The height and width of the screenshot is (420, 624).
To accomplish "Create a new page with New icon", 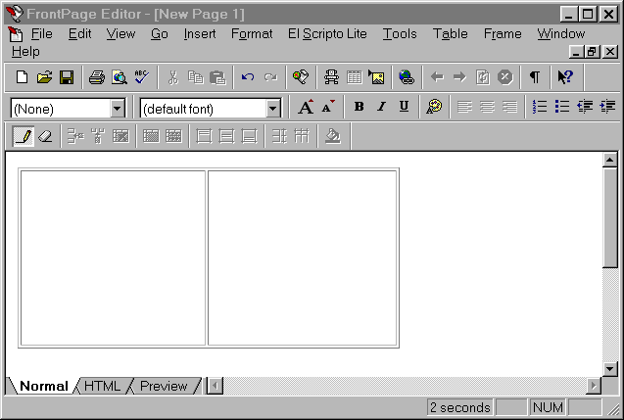I will (x=22, y=76).
